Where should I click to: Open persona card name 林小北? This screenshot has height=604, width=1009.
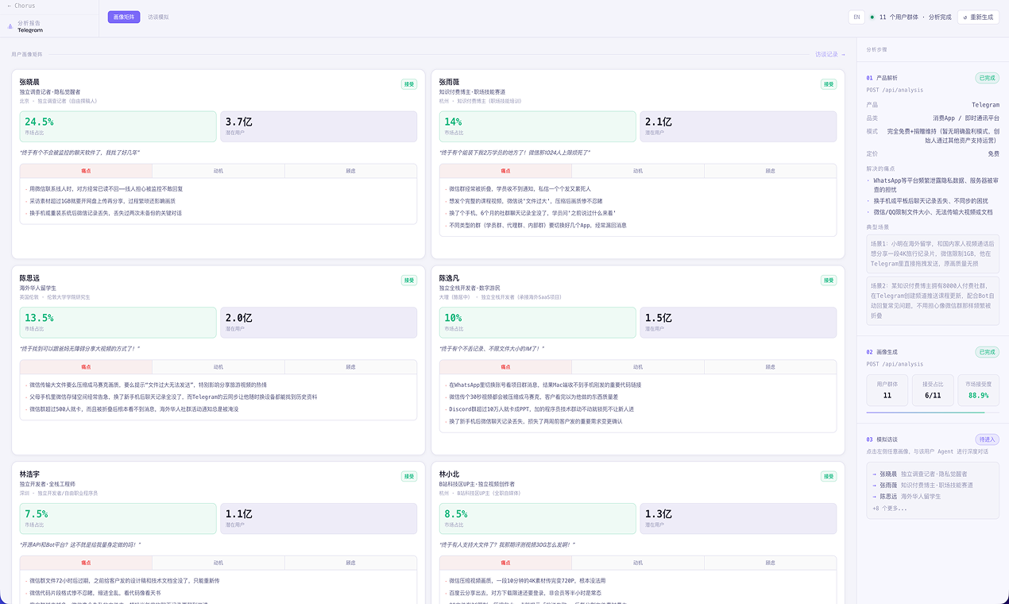[x=449, y=474]
